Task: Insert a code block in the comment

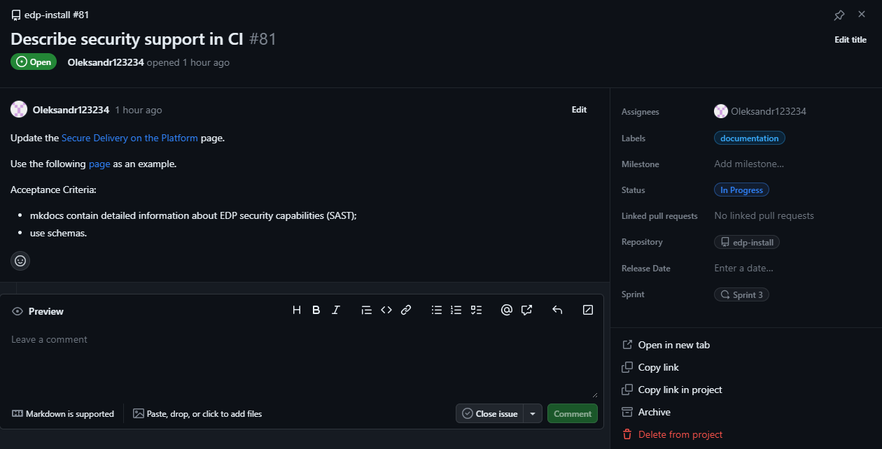Action: click(386, 310)
